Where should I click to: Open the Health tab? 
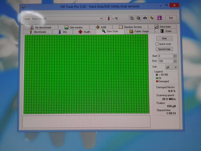pyautogui.click(x=84, y=32)
